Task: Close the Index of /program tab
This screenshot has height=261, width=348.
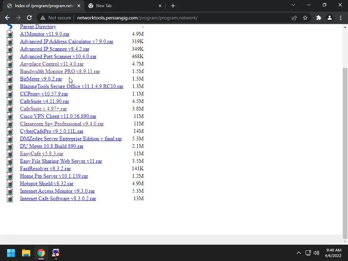Action: point(79,6)
